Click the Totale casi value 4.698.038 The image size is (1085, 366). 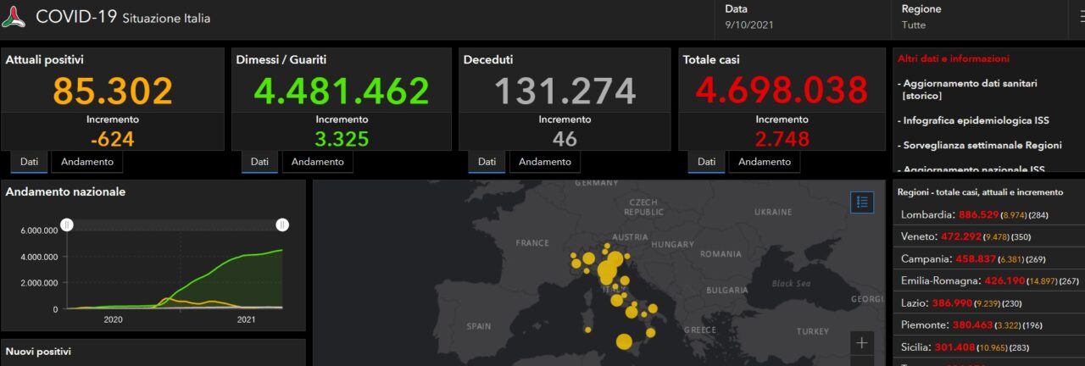click(781, 91)
